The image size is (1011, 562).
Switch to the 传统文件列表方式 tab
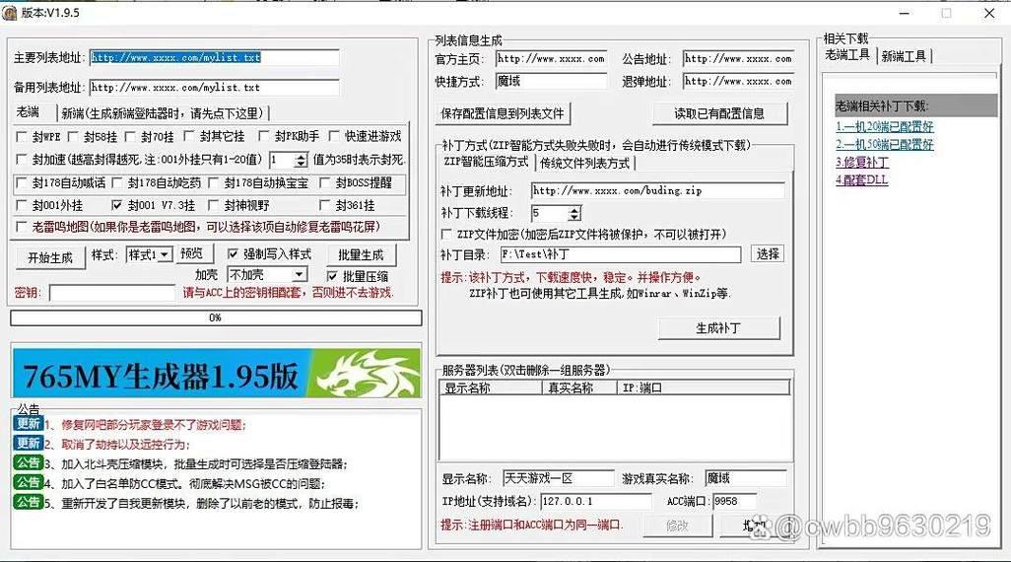584,163
